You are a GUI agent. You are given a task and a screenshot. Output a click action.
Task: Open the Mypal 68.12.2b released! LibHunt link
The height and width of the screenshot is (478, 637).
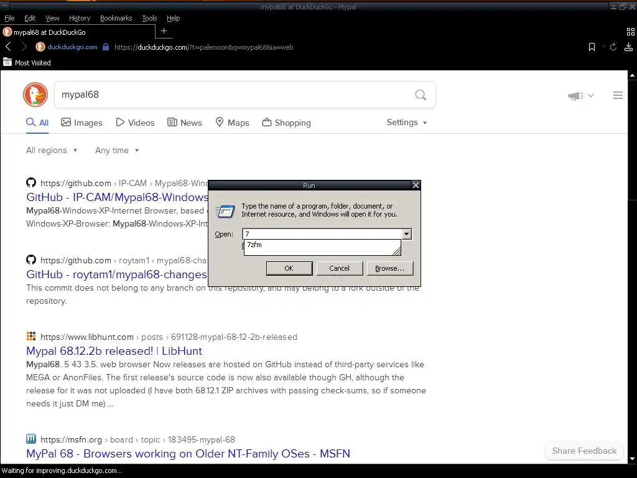[114, 351]
